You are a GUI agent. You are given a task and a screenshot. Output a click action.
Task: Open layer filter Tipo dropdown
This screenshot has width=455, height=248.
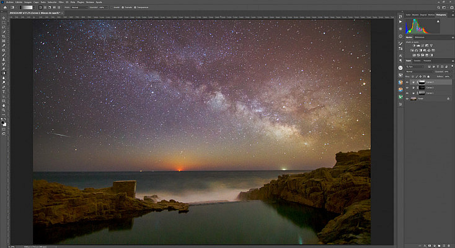pyautogui.click(x=415, y=67)
